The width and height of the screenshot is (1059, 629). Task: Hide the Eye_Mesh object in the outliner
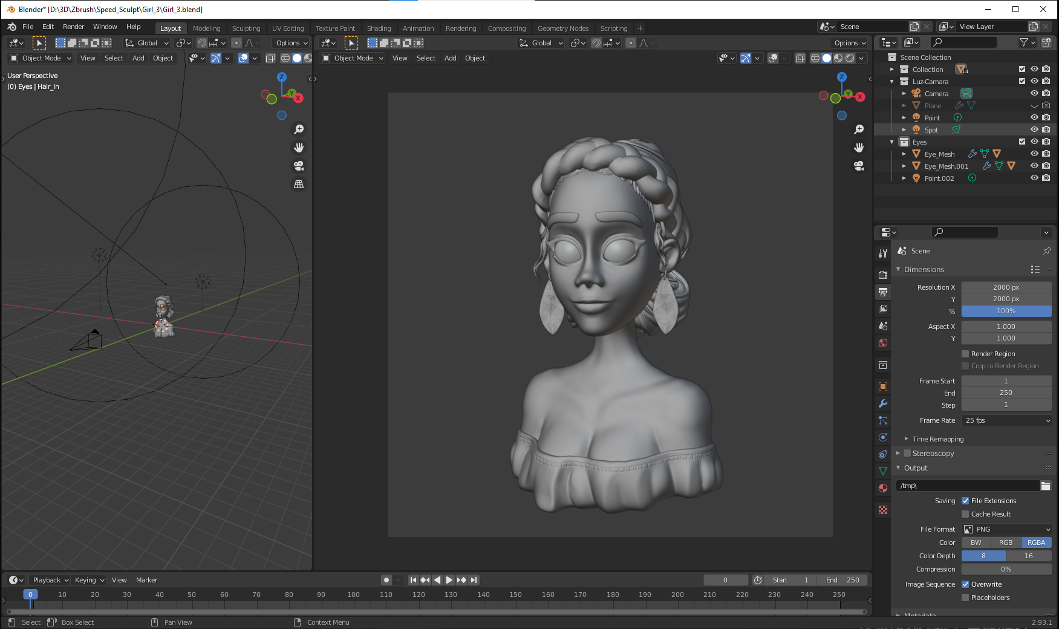pyautogui.click(x=1034, y=154)
